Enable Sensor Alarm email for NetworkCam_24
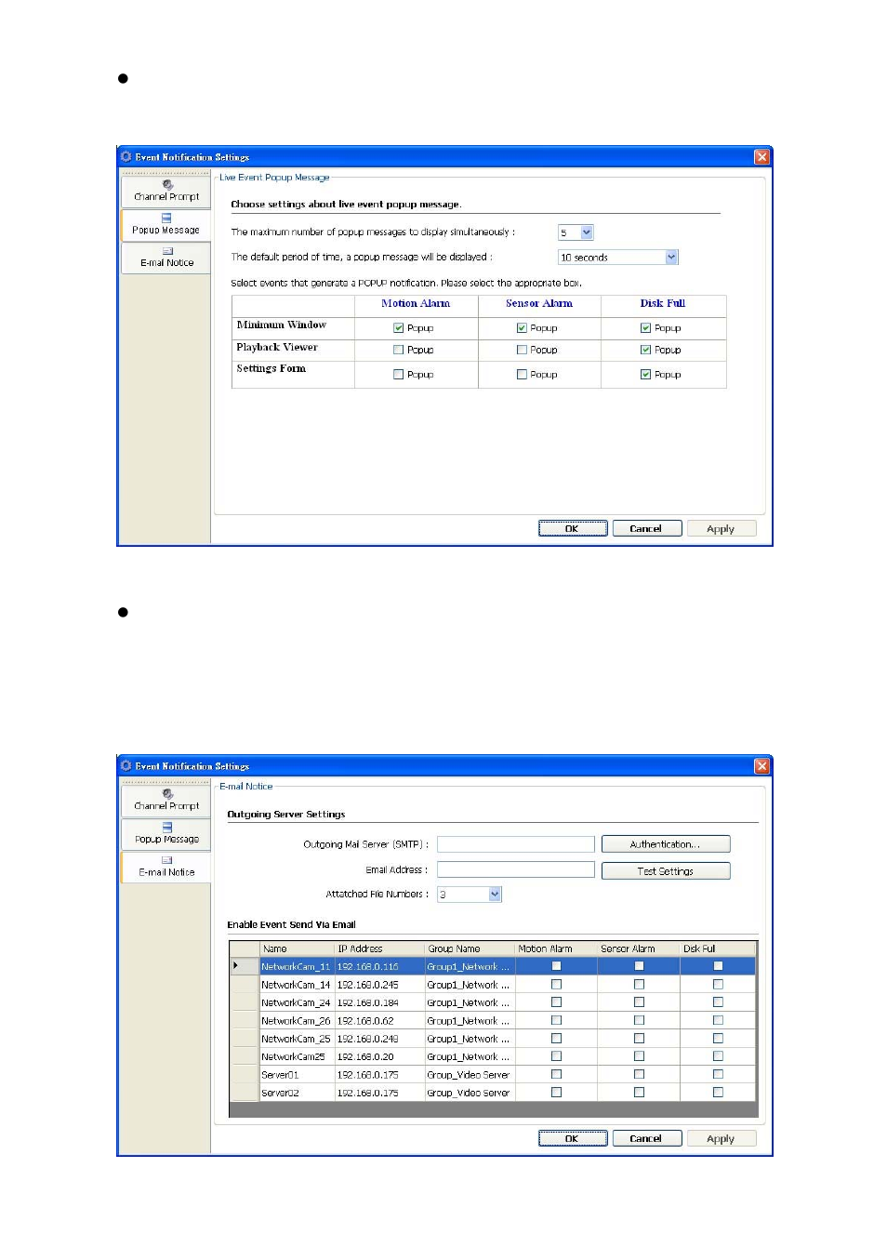This screenshot has width=887, height=1260. [639, 1002]
